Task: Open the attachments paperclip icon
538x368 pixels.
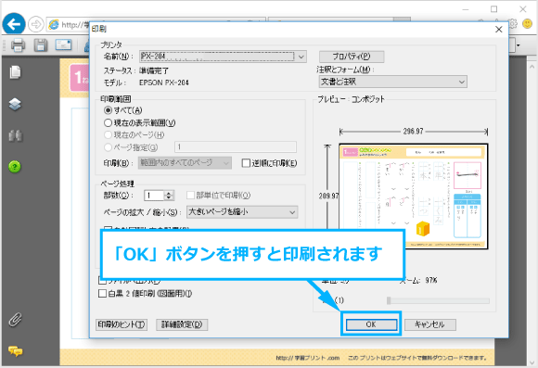Action: [x=15, y=320]
